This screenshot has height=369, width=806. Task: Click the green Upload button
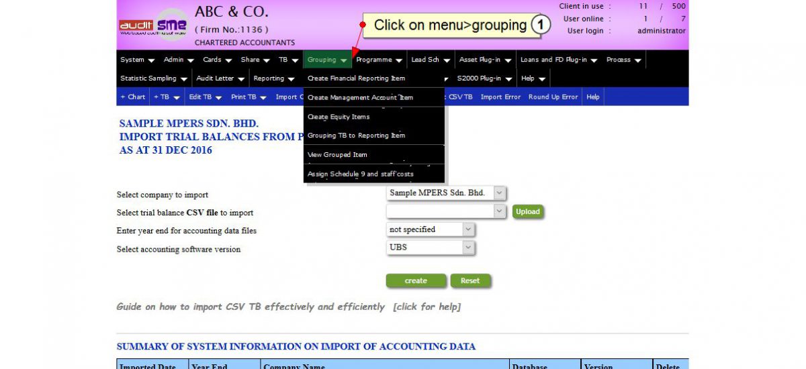[527, 211]
